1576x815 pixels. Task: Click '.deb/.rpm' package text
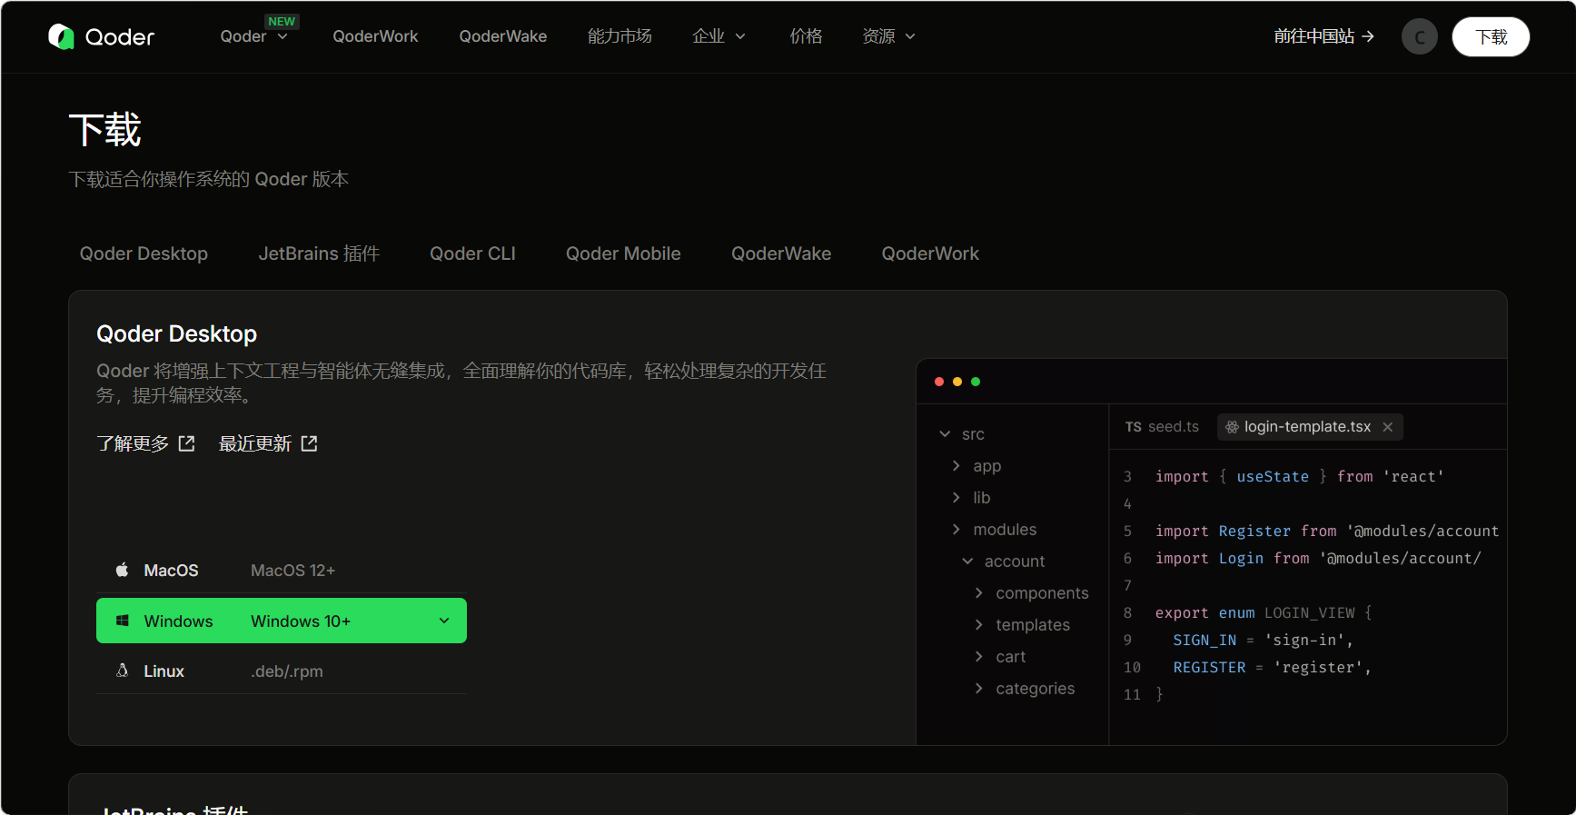pyautogui.click(x=287, y=671)
